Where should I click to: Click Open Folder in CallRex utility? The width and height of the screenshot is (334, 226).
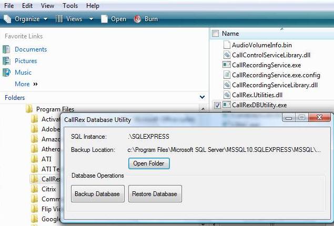pyautogui.click(x=149, y=163)
